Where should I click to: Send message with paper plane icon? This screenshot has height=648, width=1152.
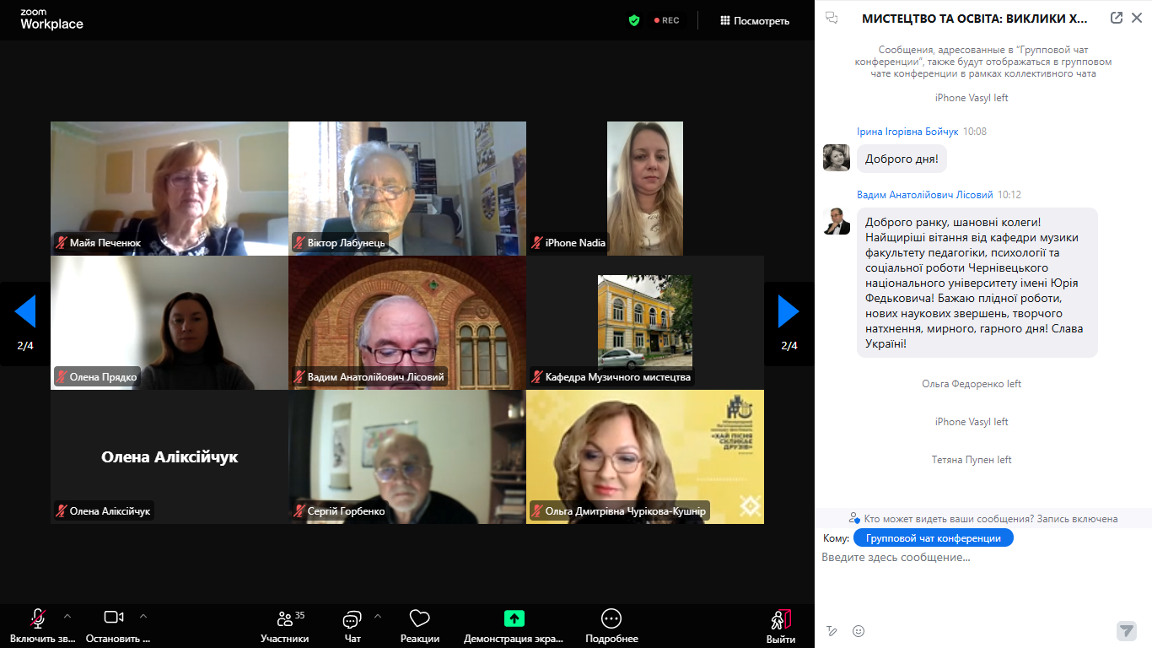[1127, 630]
